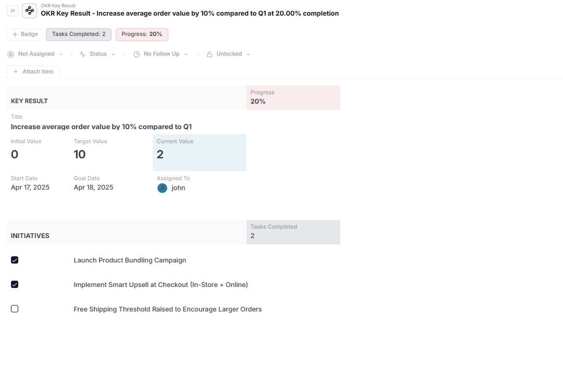Click the Tasks Completed: 2 badge
563x375 pixels.
[x=79, y=34]
